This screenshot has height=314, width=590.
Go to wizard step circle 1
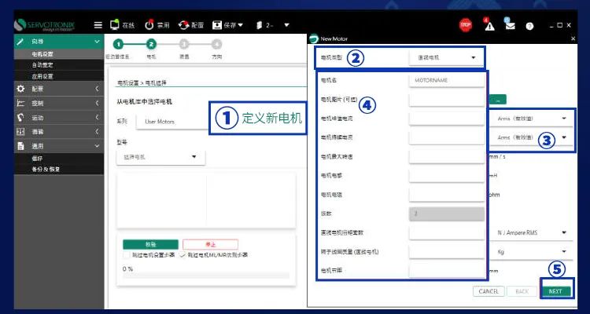pyautogui.click(x=118, y=45)
